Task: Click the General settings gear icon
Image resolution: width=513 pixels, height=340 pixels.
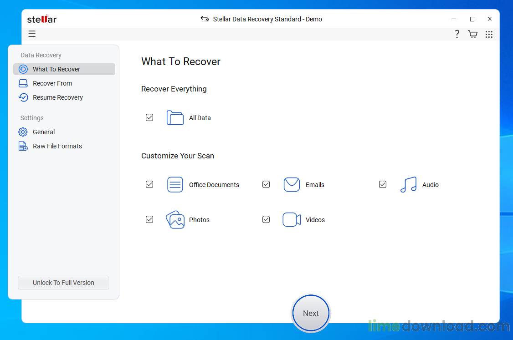Action: [23, 132]
